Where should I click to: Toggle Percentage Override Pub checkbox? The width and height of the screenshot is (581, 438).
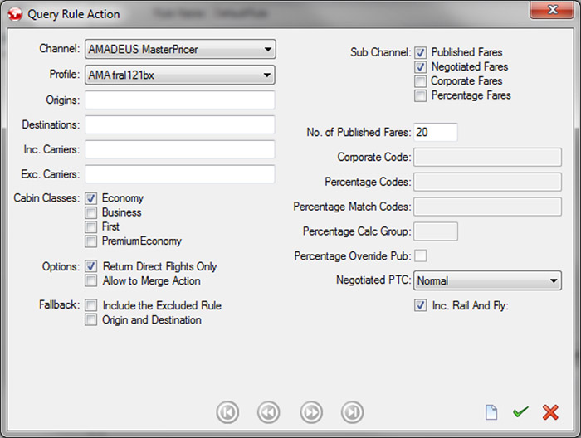(420, 255)
